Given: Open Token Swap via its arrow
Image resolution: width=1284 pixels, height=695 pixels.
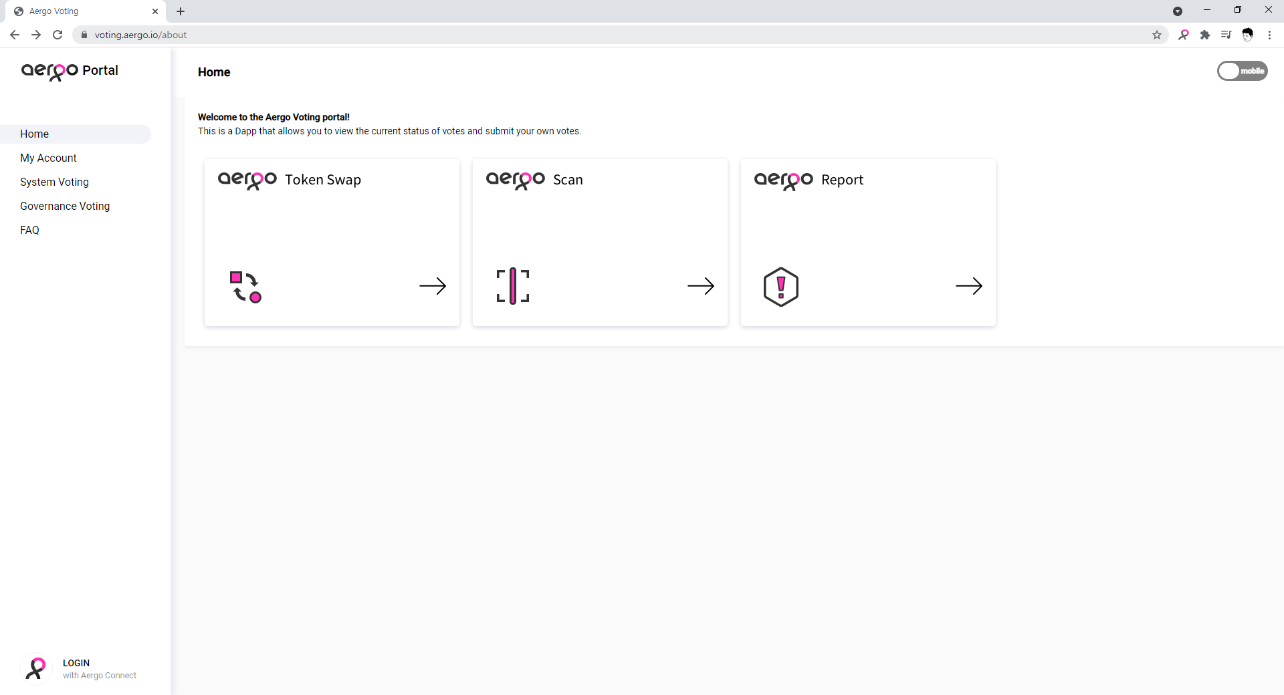Looking at the screenshot, I should pyautogui.click(x=433, y=286).
